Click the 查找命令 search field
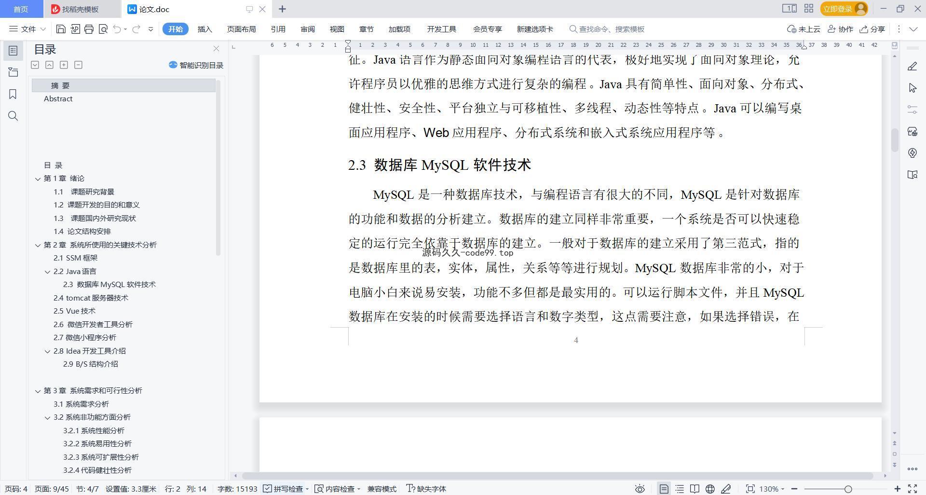Viewport: 926px width, 495px height. (611, 29)
